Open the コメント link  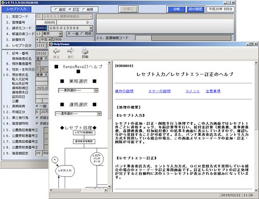pyautogui.click(x=192, y=91)
